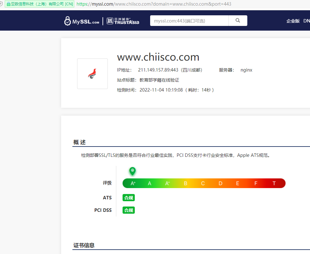Click the red bird website logo

coord(92,73)
